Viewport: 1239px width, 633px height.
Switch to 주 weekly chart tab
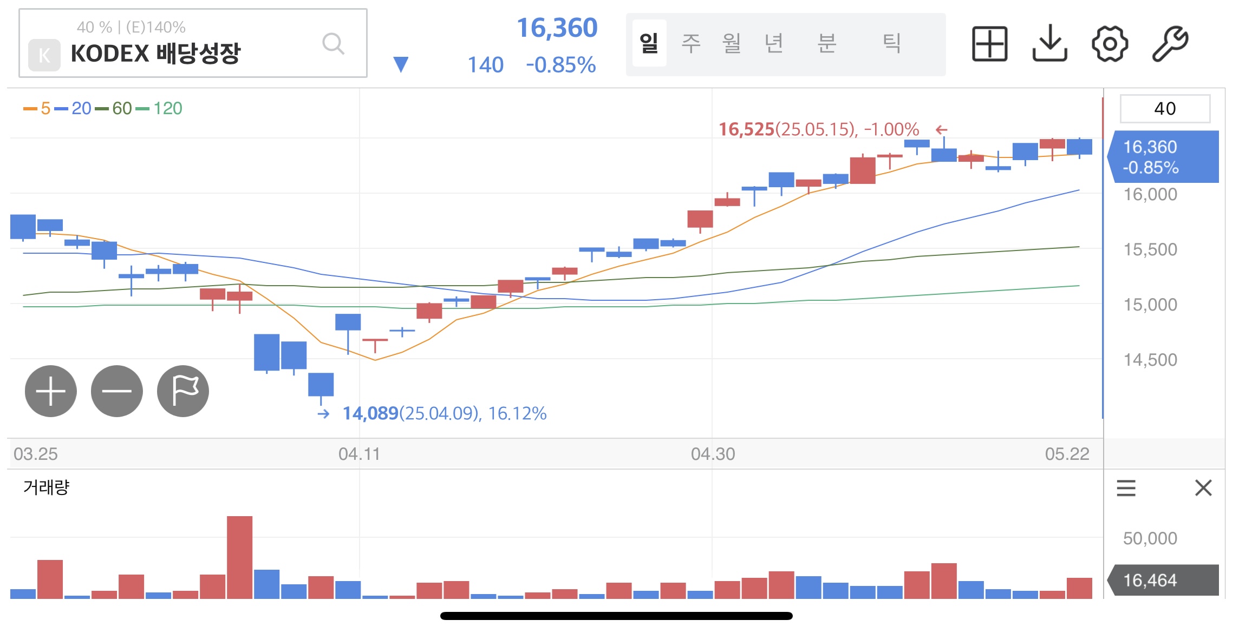(691, 43)
